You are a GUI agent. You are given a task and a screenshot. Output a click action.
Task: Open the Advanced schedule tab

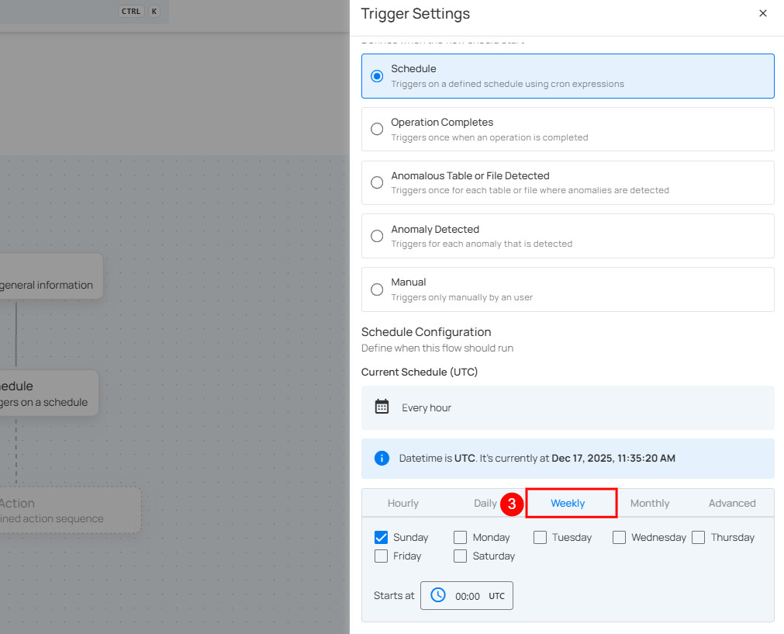click(731, 504)
